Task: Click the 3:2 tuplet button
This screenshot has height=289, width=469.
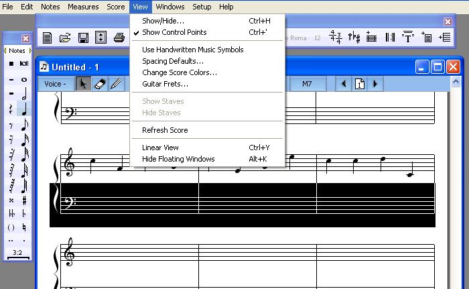Action: 17,253
